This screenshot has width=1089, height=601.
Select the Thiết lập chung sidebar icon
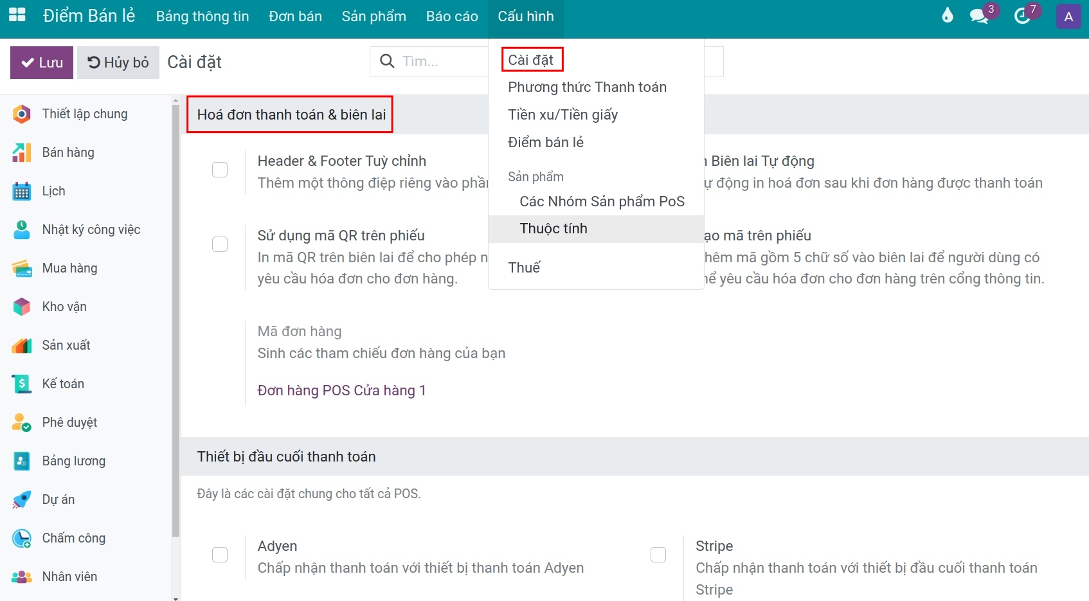point(22,114)
